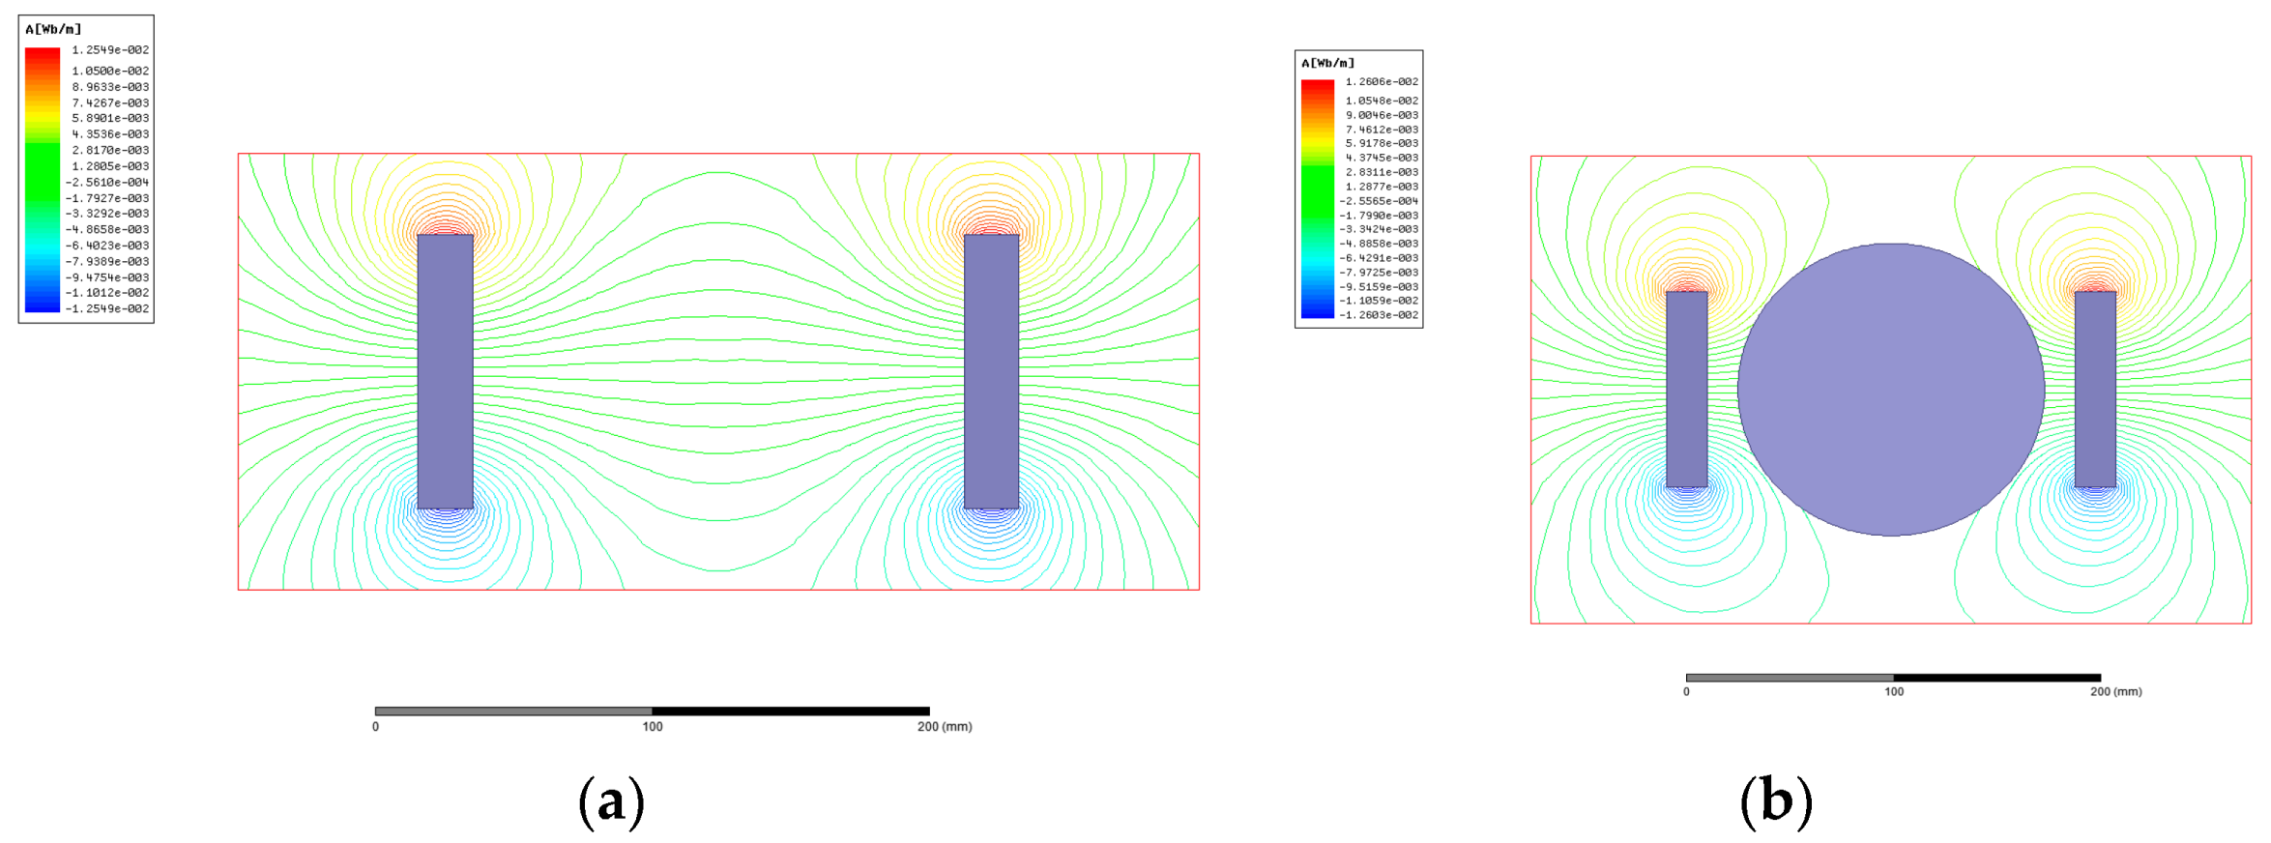This screenshot has height=843, width=2271.
Task: Click the "(a)" figure caption
Action: [611, 803]
